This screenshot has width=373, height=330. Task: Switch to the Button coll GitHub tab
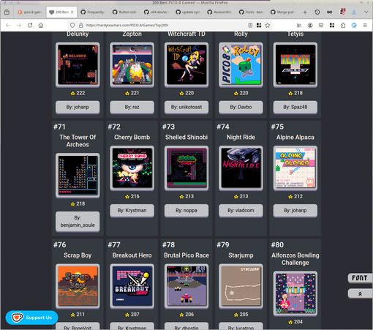coord(124,12)
